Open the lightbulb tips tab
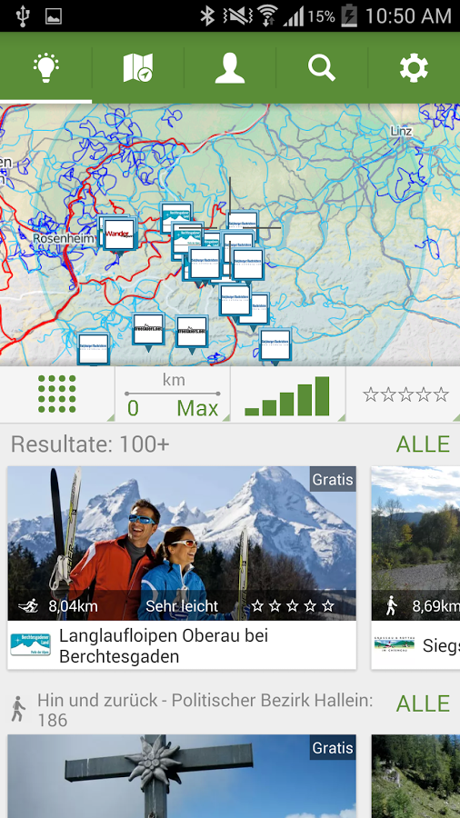This screenshot has width=460, height=818. (x=45, y=68)
